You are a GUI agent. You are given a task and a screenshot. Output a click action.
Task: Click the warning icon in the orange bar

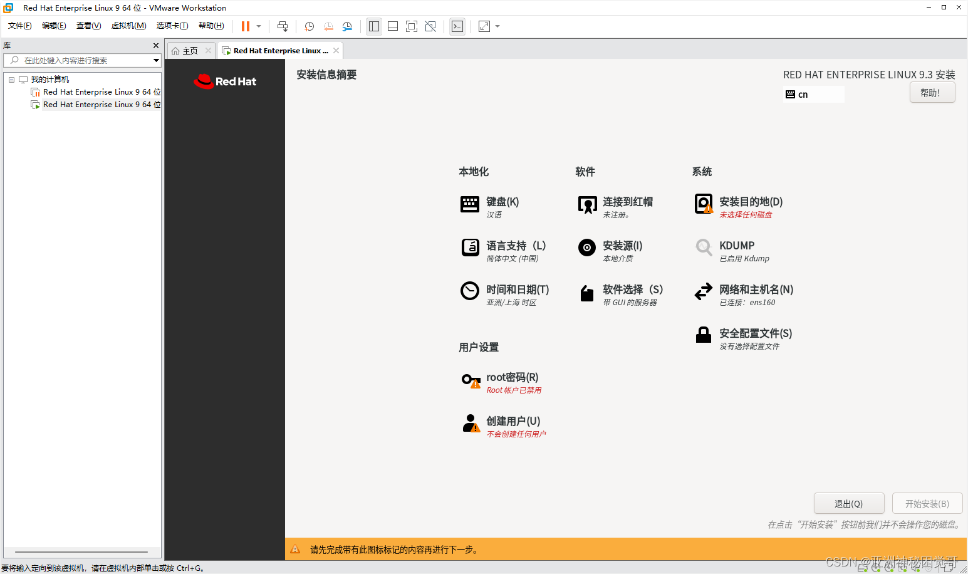(296, 550)
